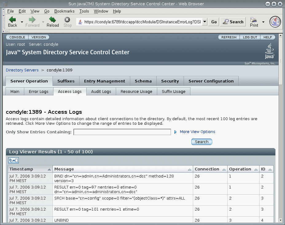Open the Back history dropdown arrow

click(x=22, y=22)
